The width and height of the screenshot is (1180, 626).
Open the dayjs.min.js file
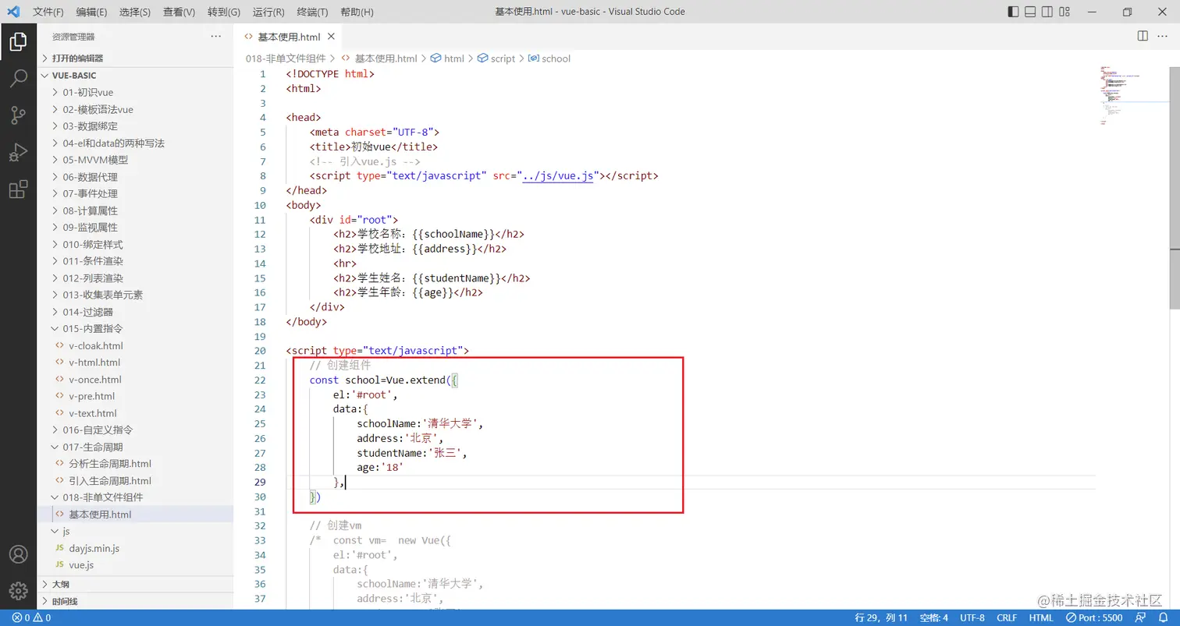(x=94, y=548)
